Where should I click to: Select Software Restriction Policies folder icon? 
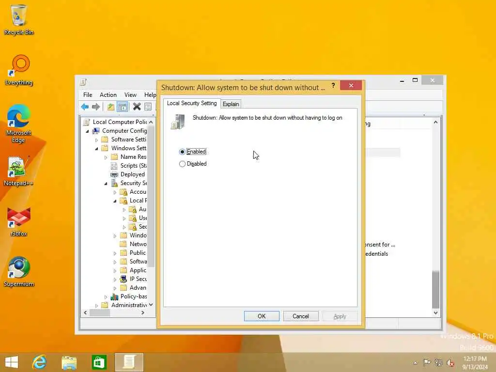click(x=124, y=262)
